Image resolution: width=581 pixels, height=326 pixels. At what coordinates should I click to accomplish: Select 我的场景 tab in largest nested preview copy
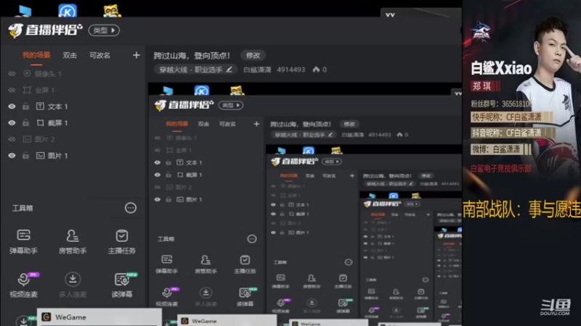(176, 124)
